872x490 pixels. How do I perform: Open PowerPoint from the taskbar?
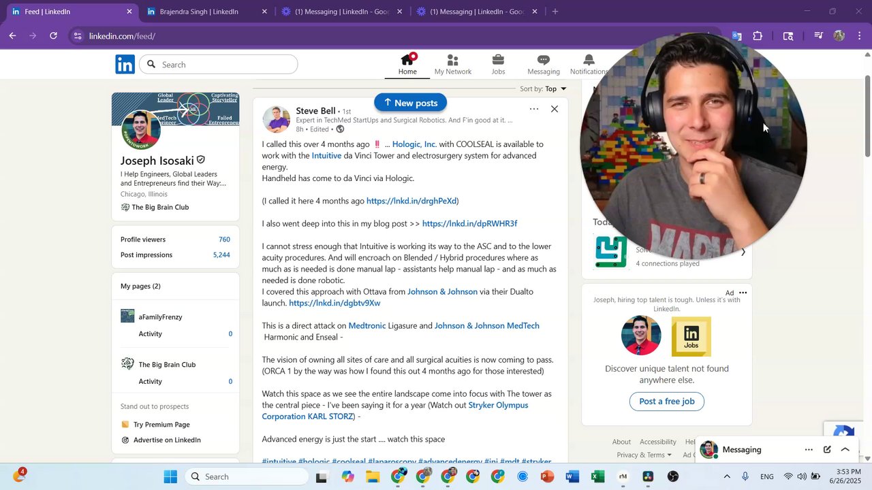[547, 477]
